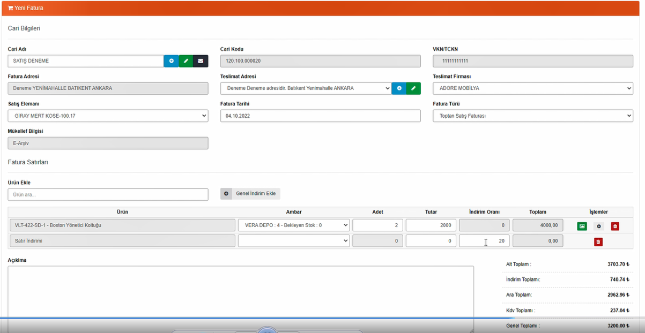
Task: Click the envelope mail icon beside Cari Adı
Action: [x=201, y=61]
